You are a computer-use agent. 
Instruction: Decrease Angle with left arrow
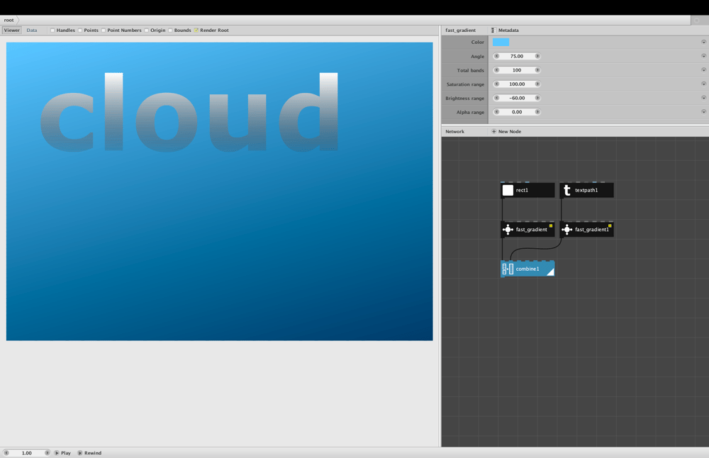(496, 56)
